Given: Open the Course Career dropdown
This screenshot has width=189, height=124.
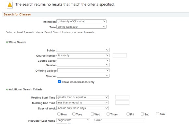Looking at the screenshot, I should click(83, 60).
